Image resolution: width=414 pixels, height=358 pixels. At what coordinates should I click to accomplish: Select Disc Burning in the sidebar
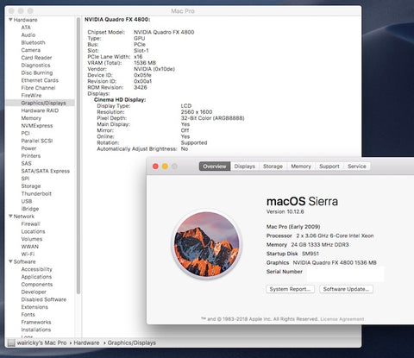(x=37, y=72)
